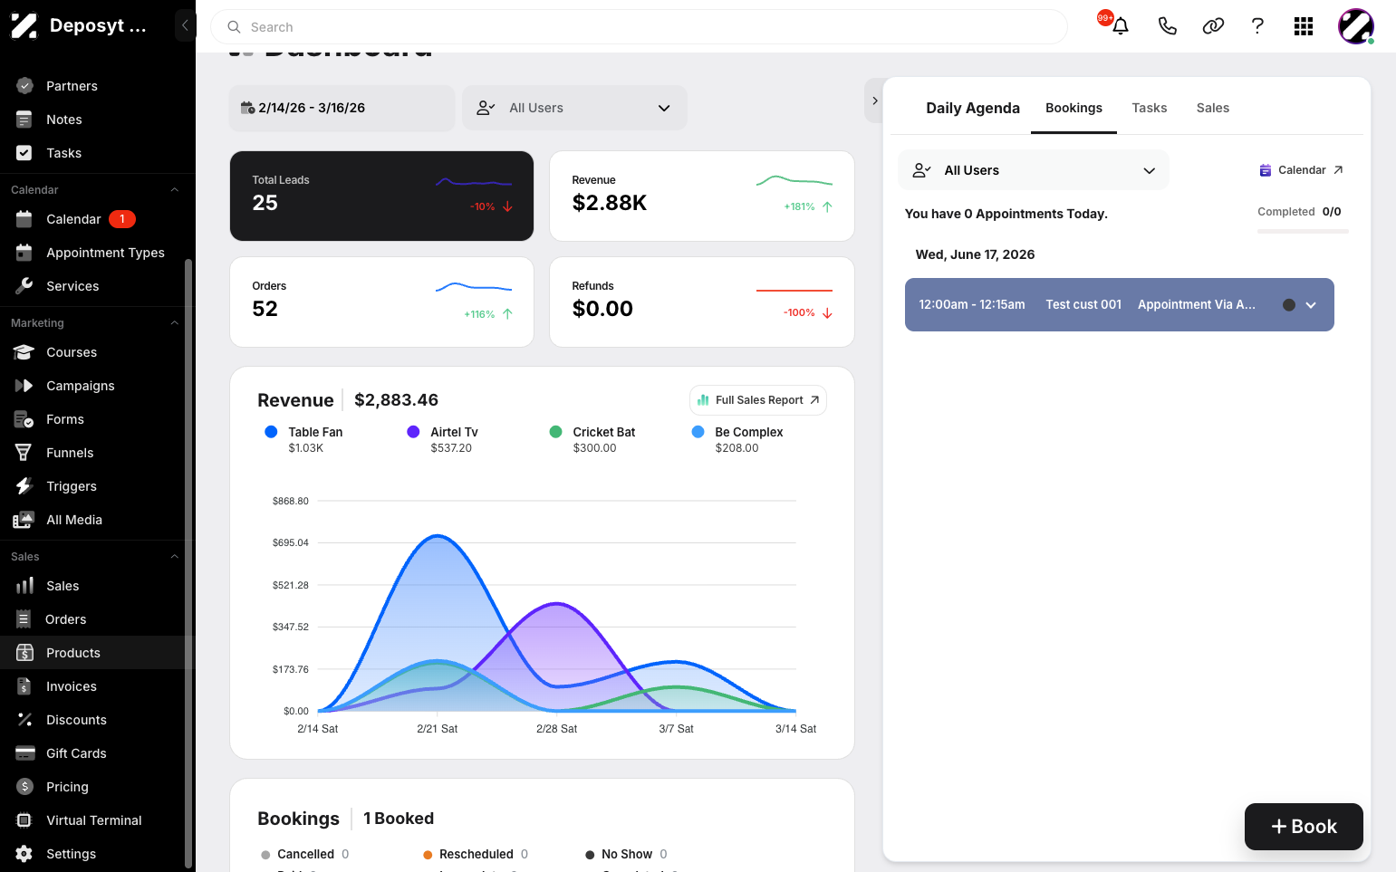Click the Settings gear icon
Screen dimensions: 1396x872
click(24, 854)
